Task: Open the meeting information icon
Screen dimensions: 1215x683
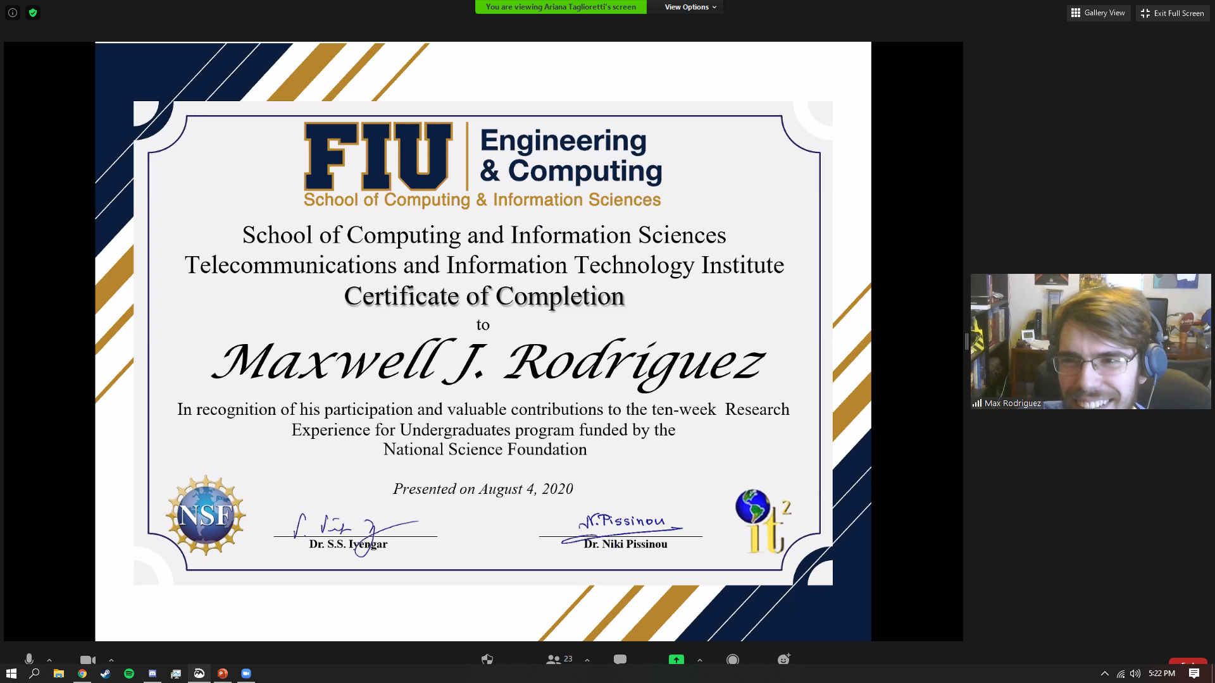Action: pyautogui.click(x=13, y=13)
